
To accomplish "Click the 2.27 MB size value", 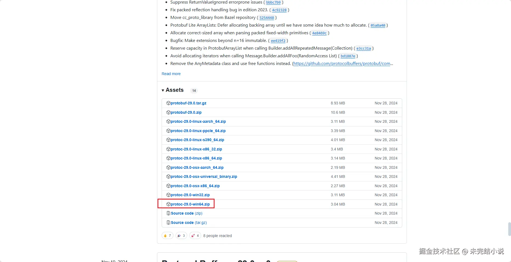I will pyautogui.click(x=338, y=186).
